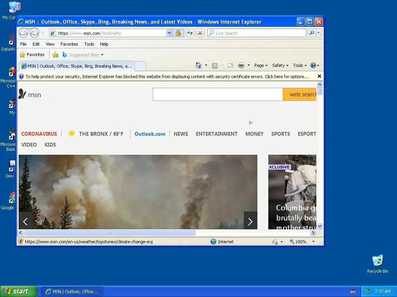The height and width of the screenshot is (297, 397).
Task: Open the Outlook.com link
Action: pos(150,134)
